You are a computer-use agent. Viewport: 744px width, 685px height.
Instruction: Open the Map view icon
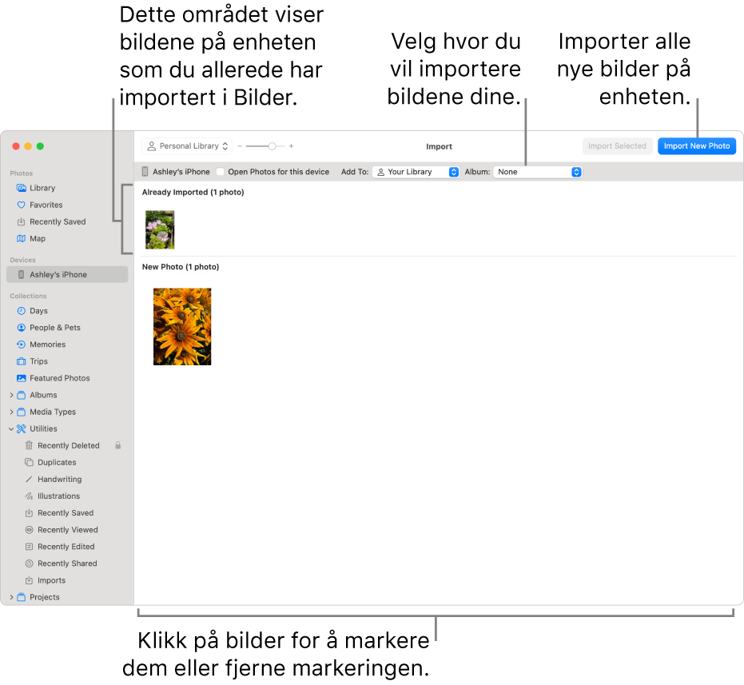[22, 239]
